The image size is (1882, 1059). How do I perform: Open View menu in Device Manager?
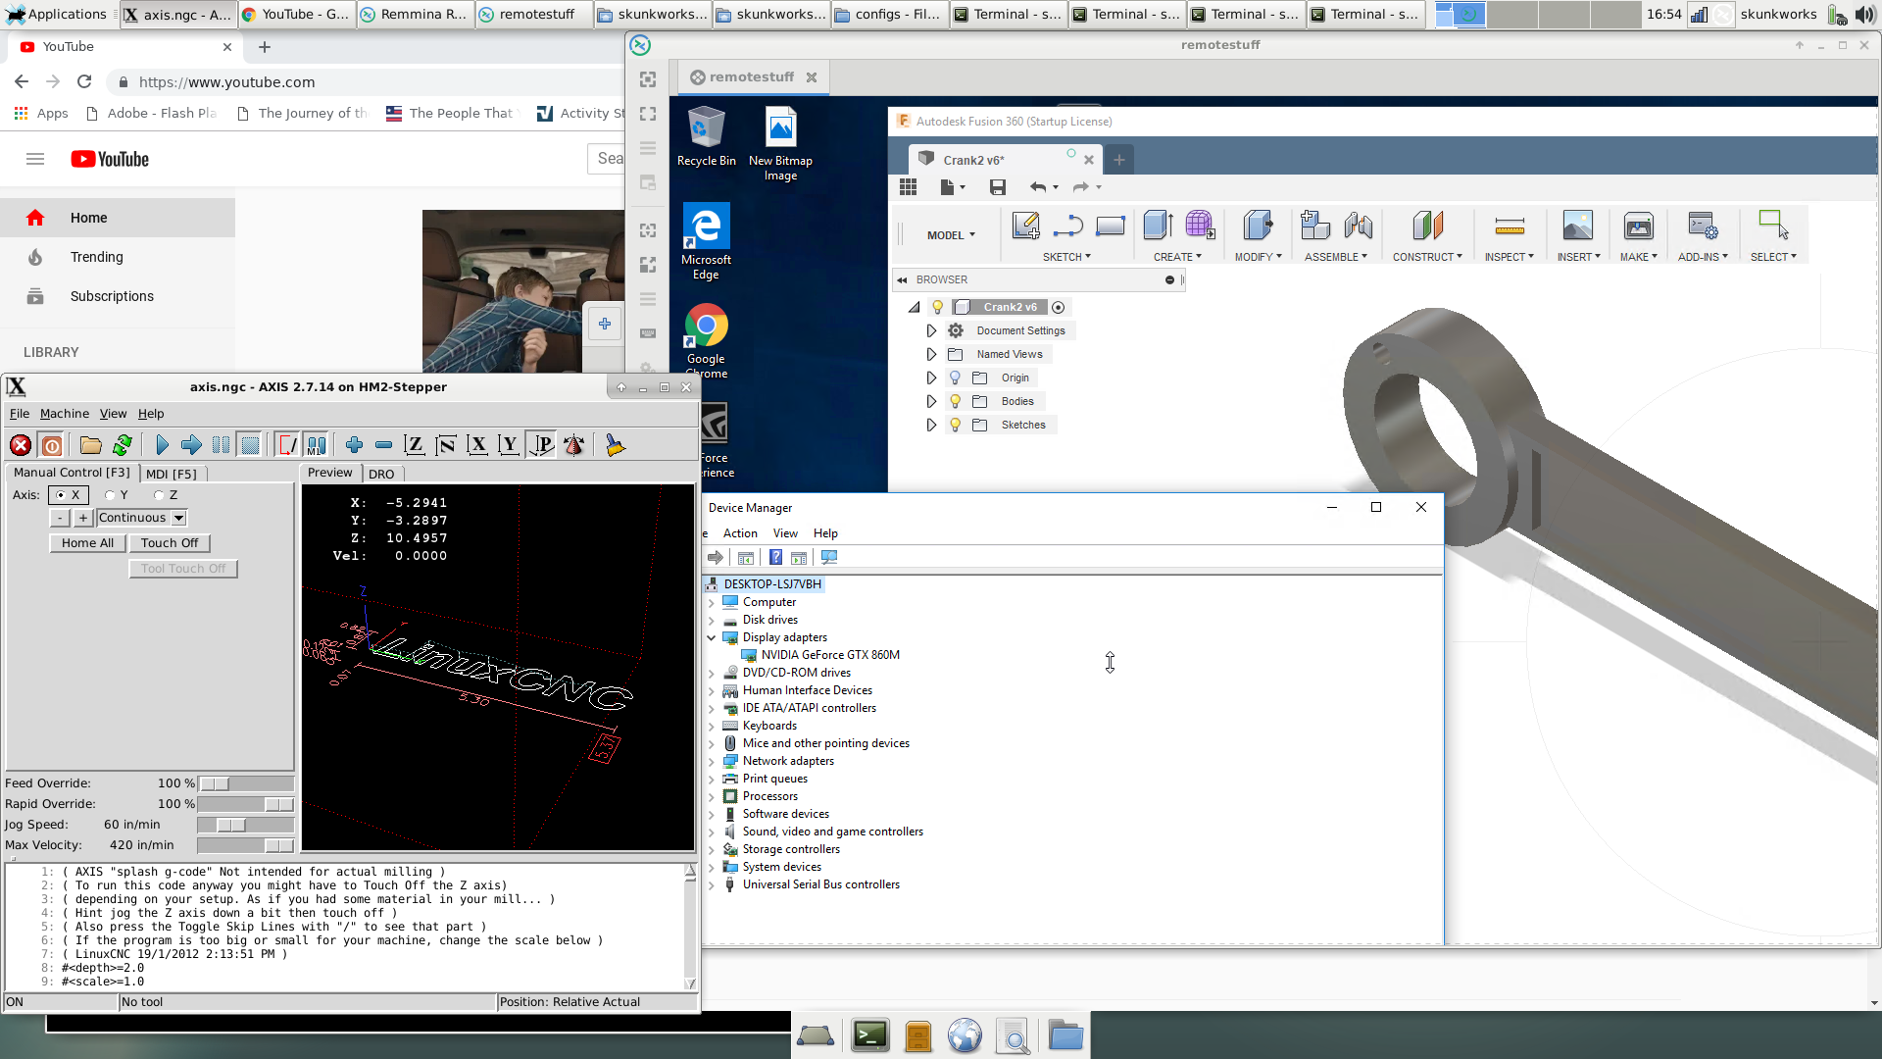(x=785, y=533)
